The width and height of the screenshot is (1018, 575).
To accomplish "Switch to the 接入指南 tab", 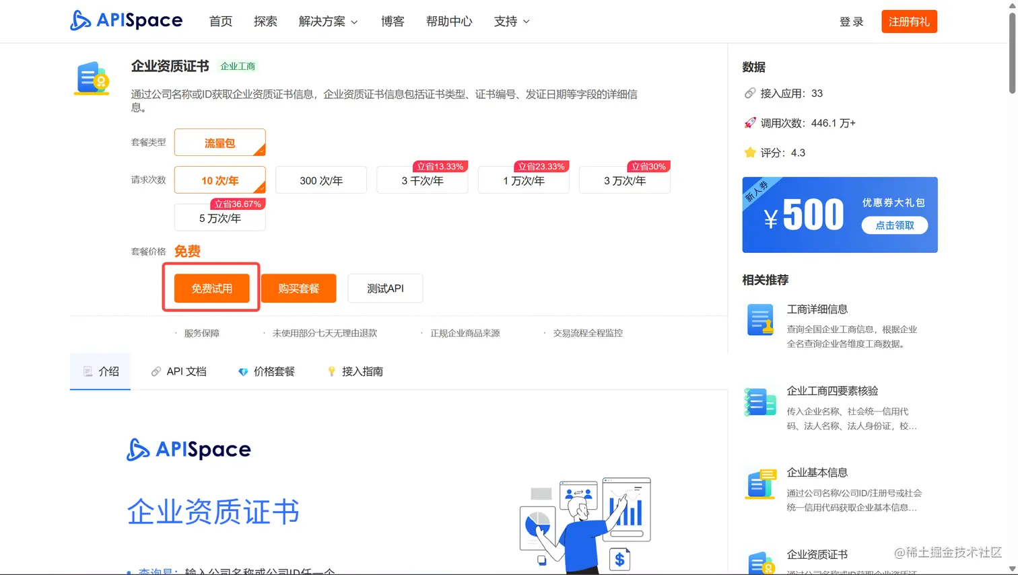I will pos(355,371).
